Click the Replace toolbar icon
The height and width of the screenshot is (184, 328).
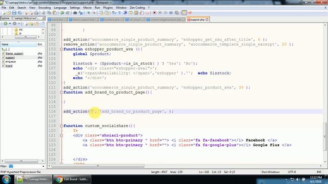click(80, 13)
